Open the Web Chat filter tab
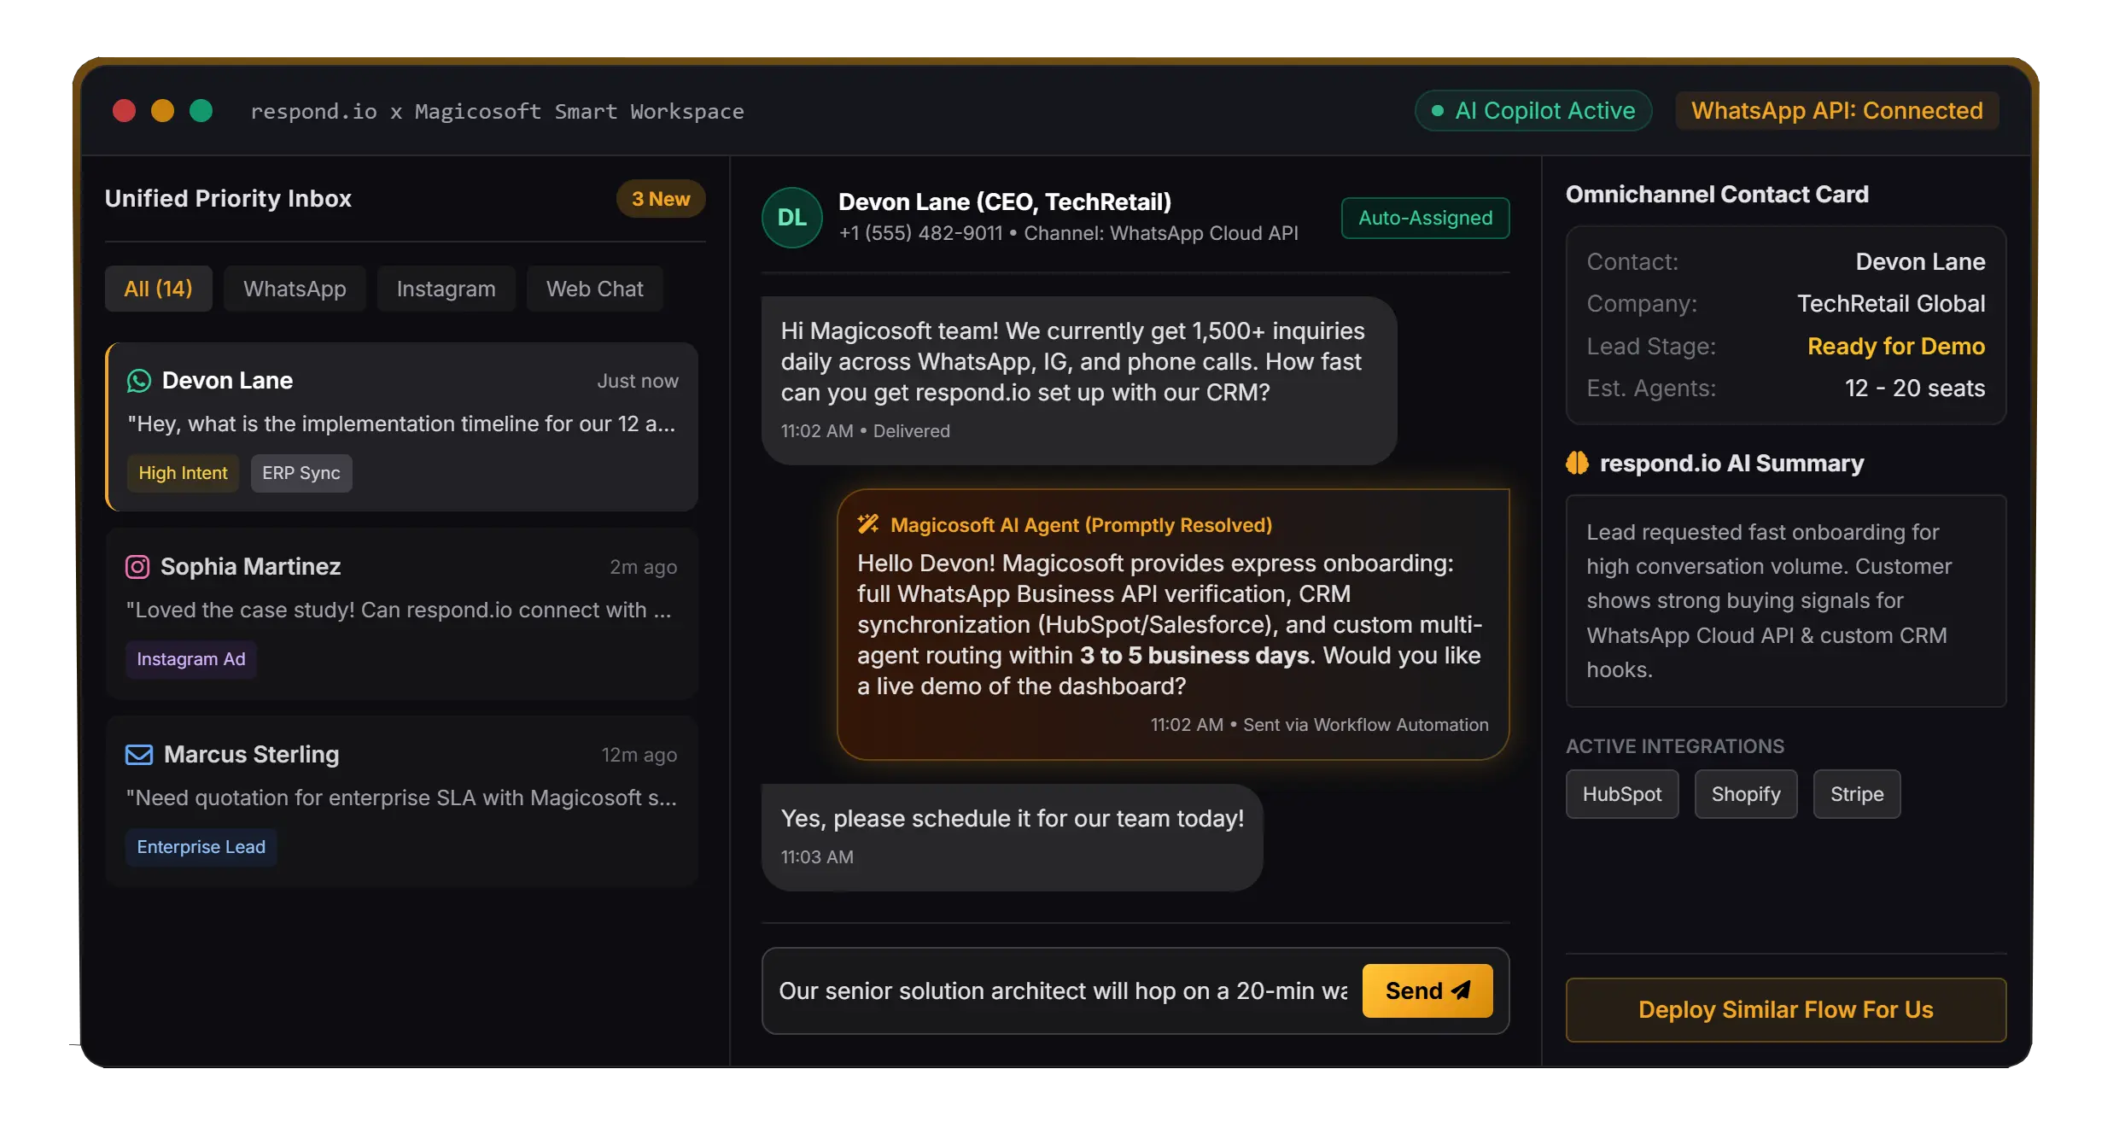The height and width of the screenshot is (1145, 2119). [x=594, y=289]
